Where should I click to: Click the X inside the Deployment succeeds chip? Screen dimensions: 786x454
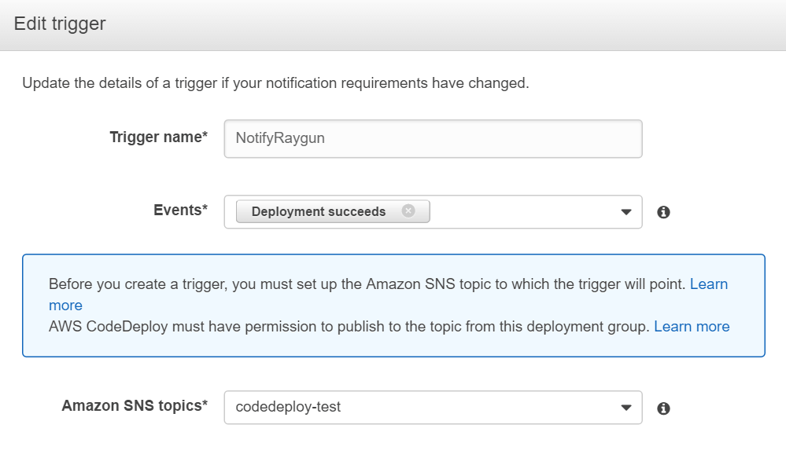(408, 211)
